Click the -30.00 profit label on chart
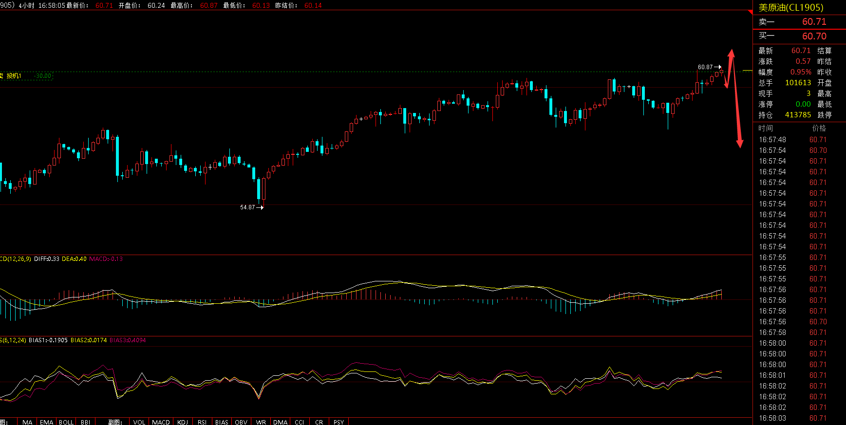 [43, 76]
